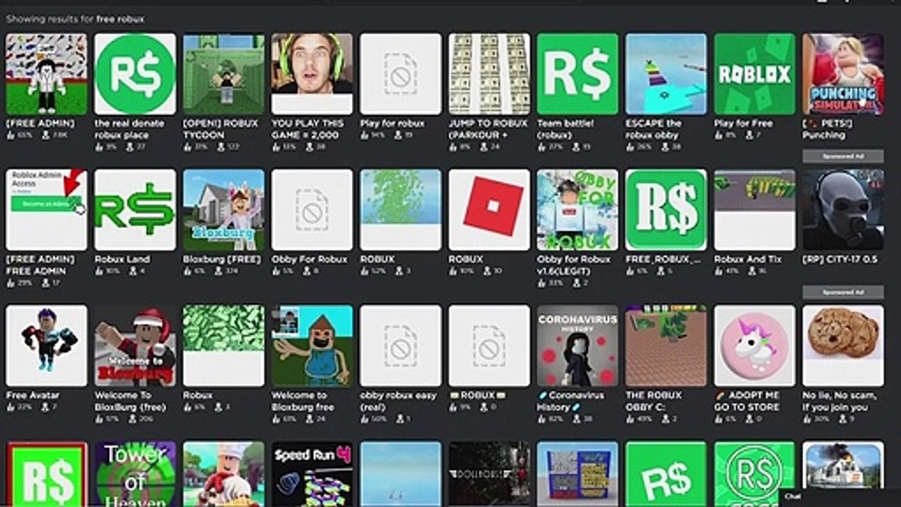This screenshot has width=901, height=507.
Task: Launch the 'Team battle! (robux)' game
Action: pyautogui.click(x=578, y=74)
